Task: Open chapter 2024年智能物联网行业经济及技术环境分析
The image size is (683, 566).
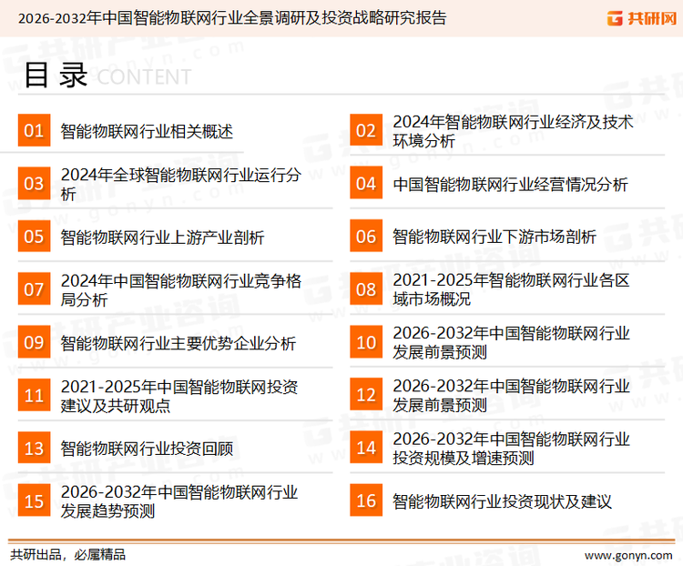Action: tap(513, 131)
